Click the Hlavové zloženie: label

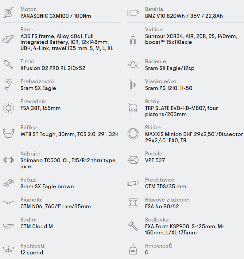point(167,200)
